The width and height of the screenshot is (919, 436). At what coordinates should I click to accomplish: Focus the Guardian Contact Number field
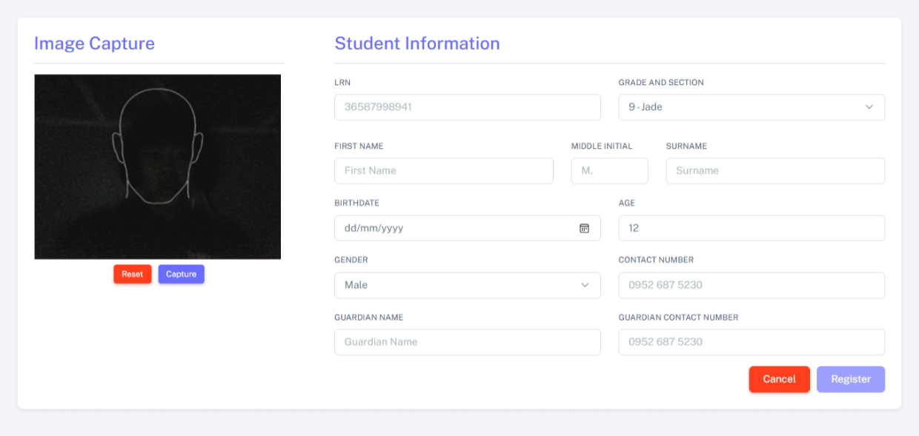(x=752, y=342)
